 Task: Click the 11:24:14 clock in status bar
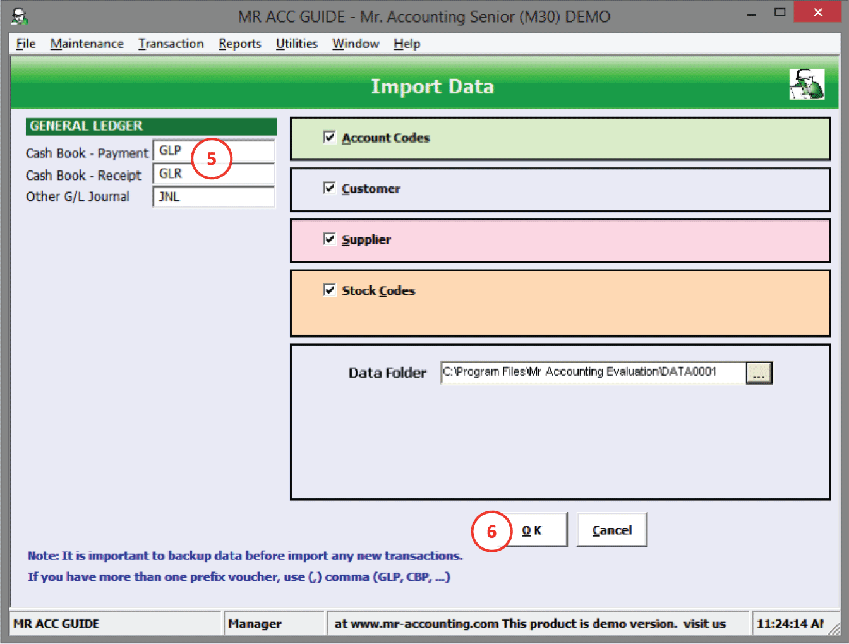click(790, 624)
